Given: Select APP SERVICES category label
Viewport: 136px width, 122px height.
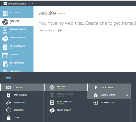Looking at the screenshot, I should pos(20,102).
